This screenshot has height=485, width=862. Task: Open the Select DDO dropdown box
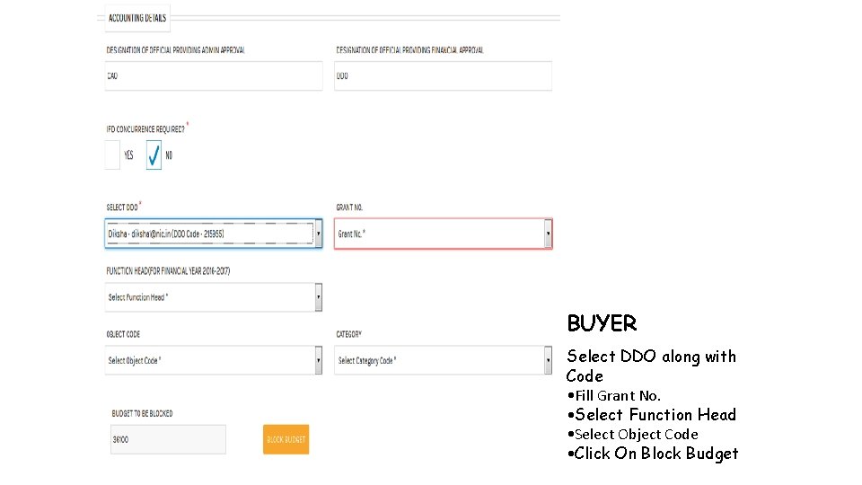pos(208,234)
